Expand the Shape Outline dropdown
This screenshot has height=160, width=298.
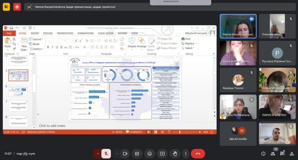[x=168, y=43]
